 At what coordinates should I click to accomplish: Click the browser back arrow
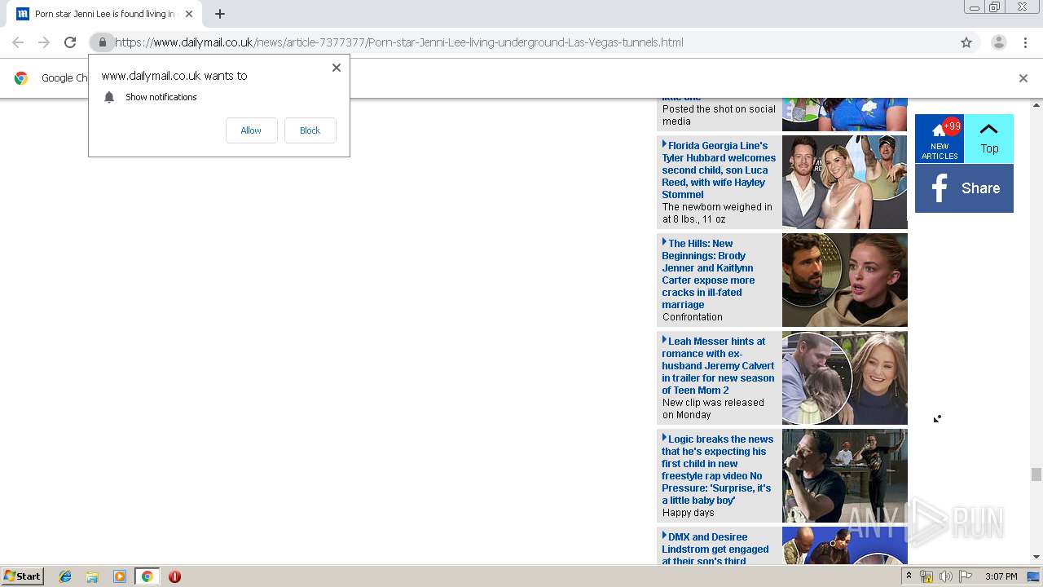point(18,42)
